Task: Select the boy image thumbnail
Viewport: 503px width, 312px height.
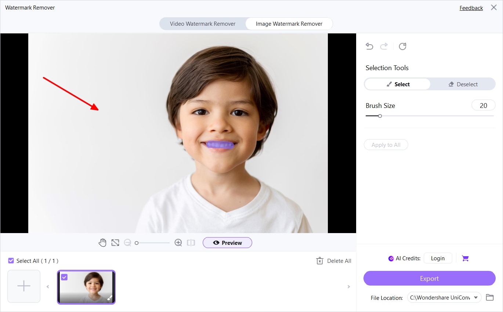Action: pyautogui.click(x=86, y=287)
